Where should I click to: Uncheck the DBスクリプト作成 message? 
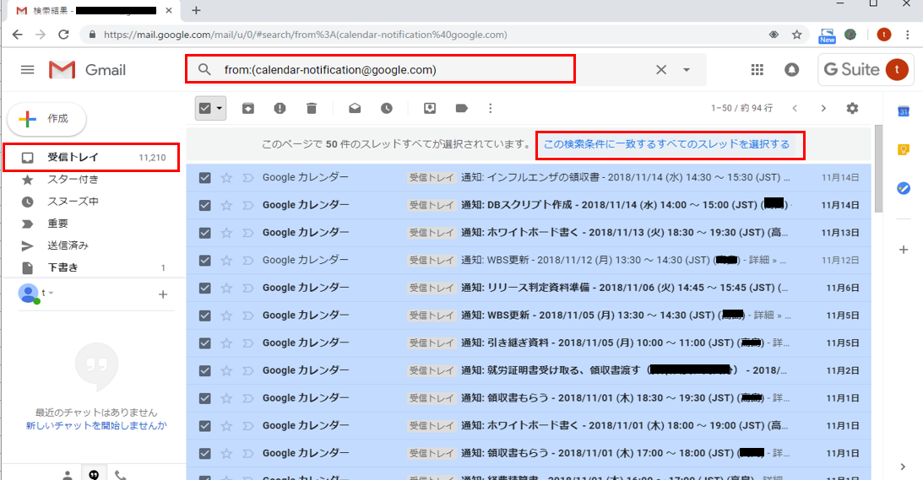point(205,205)
